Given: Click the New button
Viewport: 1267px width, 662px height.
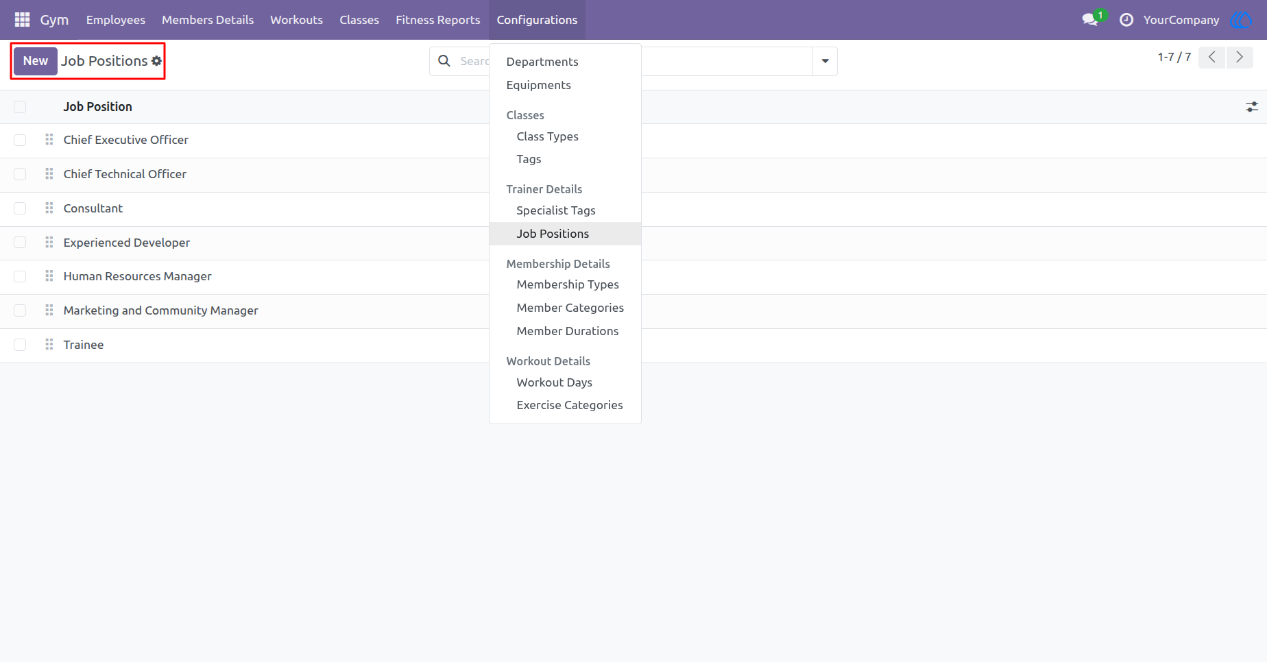Looking at the screenshot, I should 36,61.
